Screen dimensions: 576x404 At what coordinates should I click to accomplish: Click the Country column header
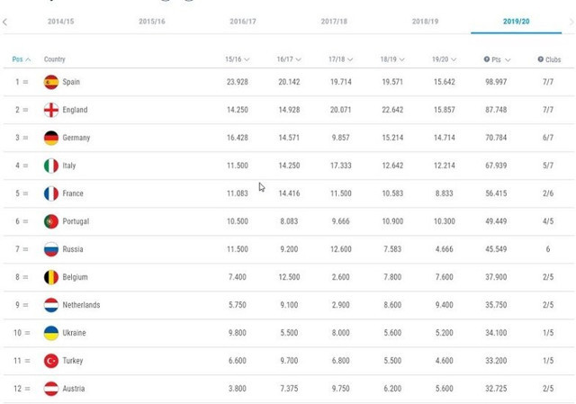(55, 59)
